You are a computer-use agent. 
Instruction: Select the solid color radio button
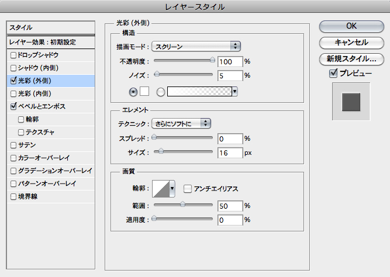[x=133, y=92]
